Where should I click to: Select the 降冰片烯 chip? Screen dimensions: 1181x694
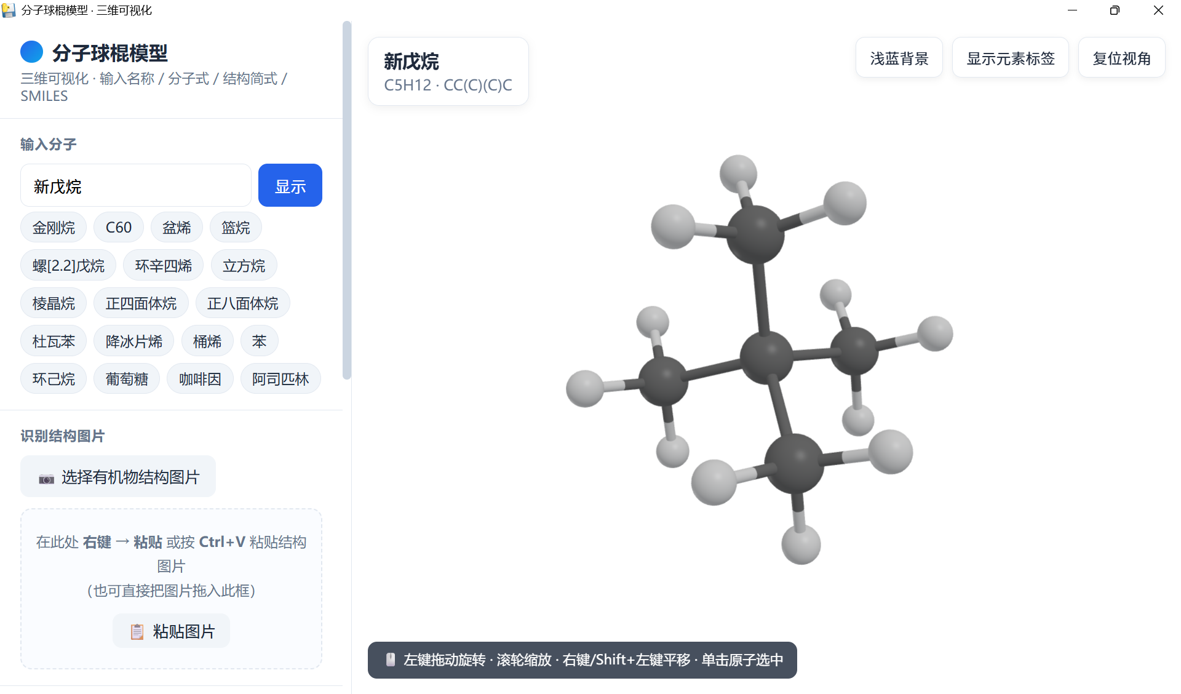[134, 341]
